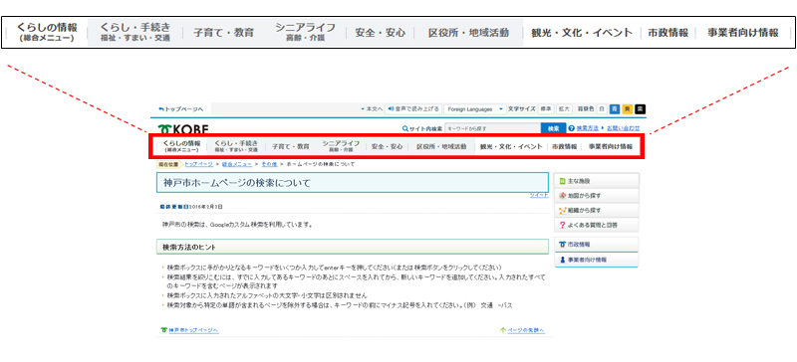Click the bullet about 大文字・小文字は区別されません
This screenshot has width=797, height=362.
coord(266,295)
